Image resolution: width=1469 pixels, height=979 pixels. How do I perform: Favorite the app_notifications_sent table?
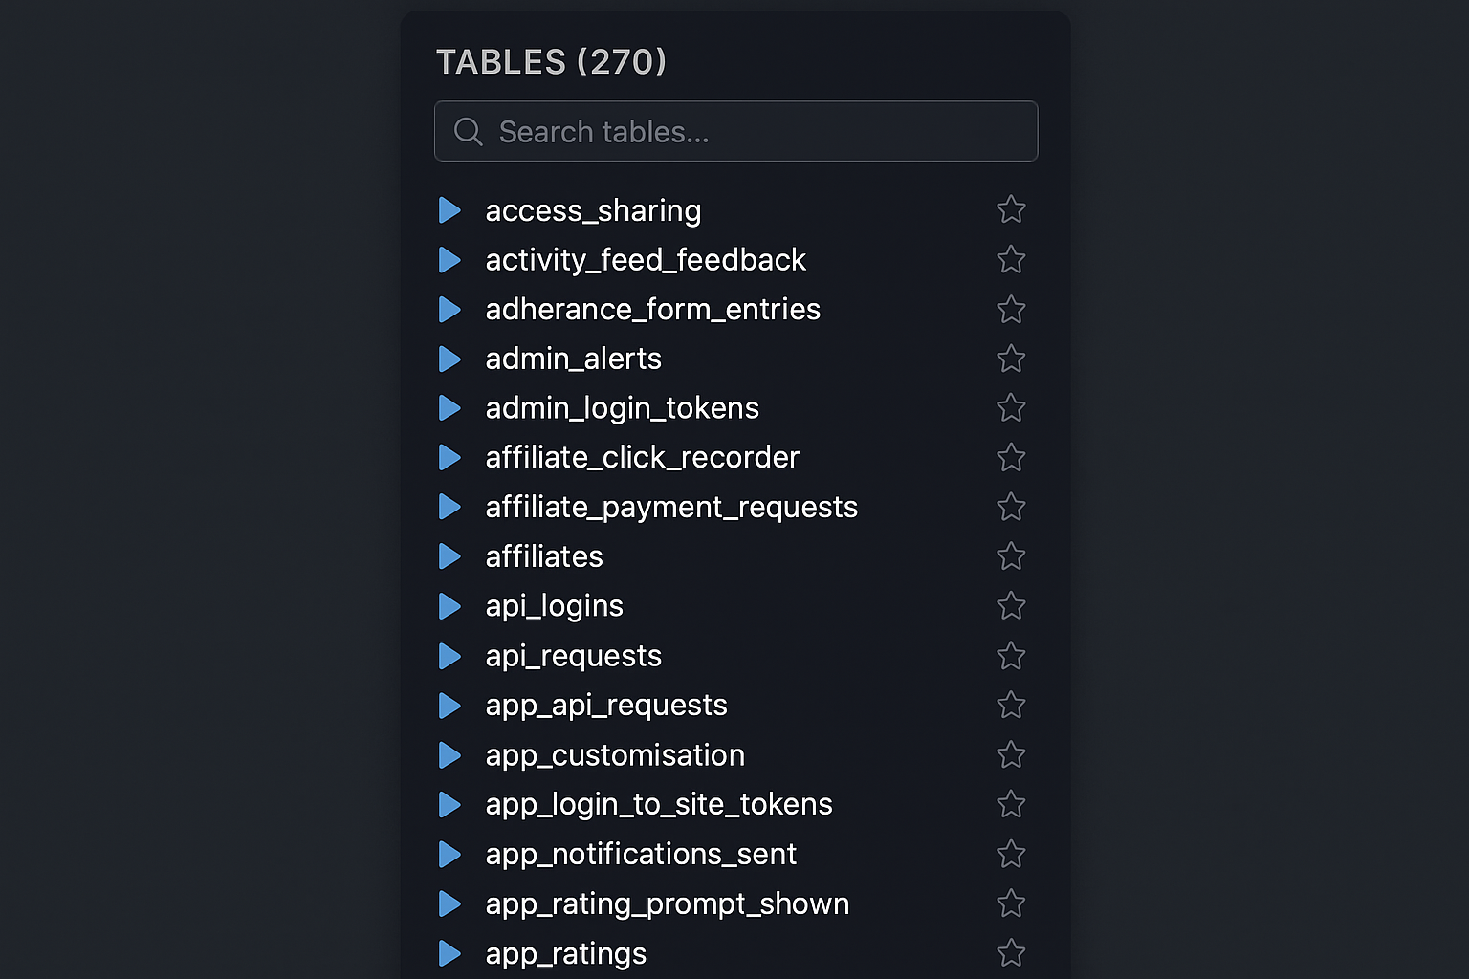[1011, 854]
